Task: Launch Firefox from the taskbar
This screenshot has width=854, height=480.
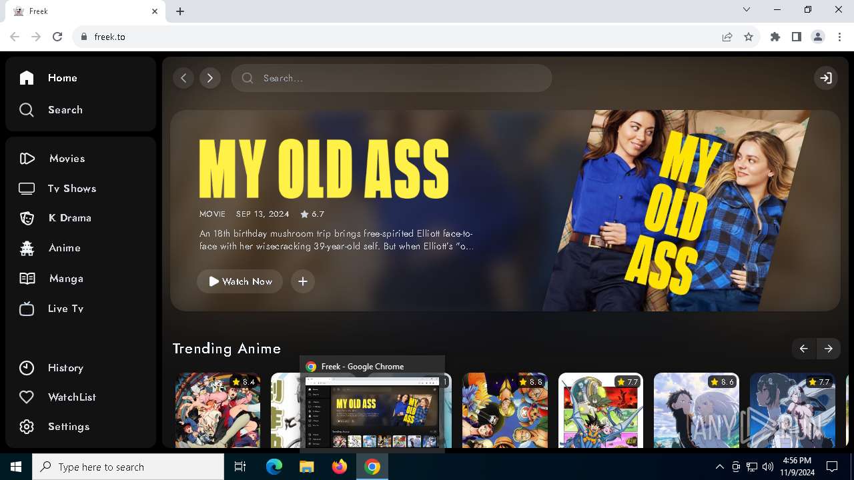Action: coord(340,467)
